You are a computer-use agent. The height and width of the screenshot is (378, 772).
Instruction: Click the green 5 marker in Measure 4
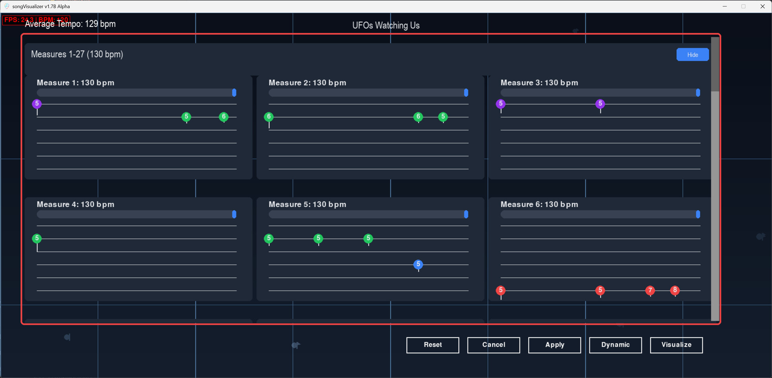tap(37, 238)
